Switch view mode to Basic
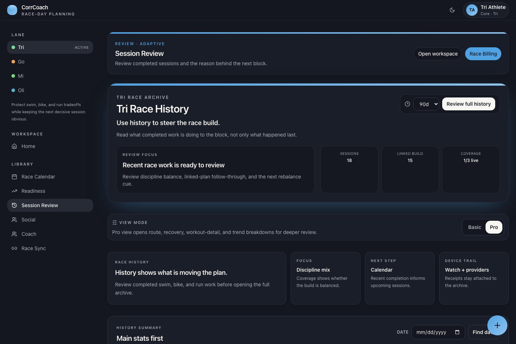 pyautogui.click(x=474, y=227)
